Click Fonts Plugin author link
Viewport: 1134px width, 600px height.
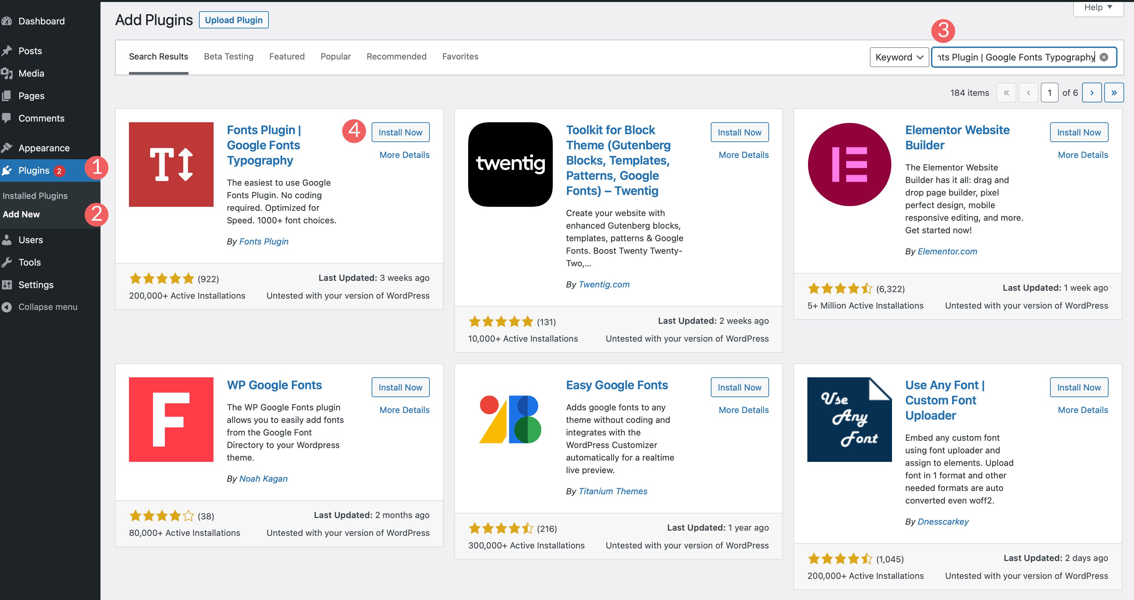[263, 241]
